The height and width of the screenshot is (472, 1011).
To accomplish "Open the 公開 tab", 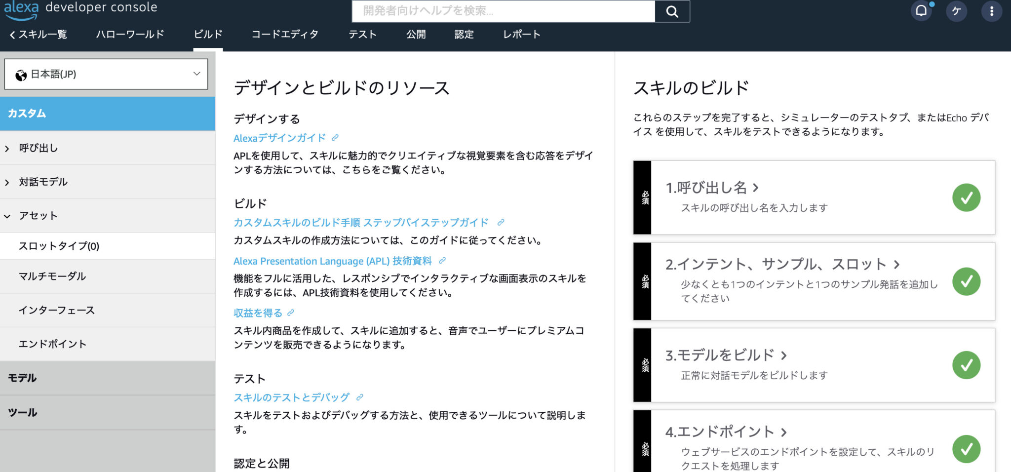I will [416, 34].
